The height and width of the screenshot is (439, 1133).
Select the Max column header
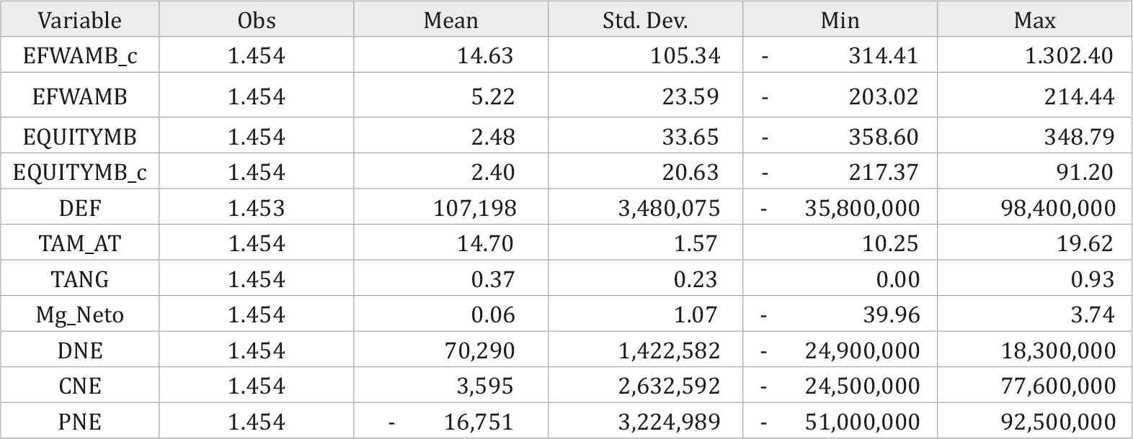[1034, 20]
